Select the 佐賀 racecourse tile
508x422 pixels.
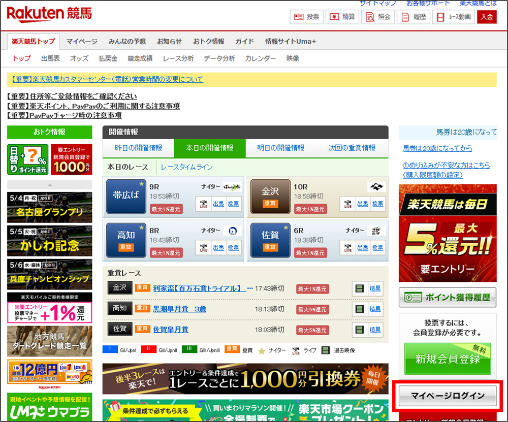pos(270,240)
